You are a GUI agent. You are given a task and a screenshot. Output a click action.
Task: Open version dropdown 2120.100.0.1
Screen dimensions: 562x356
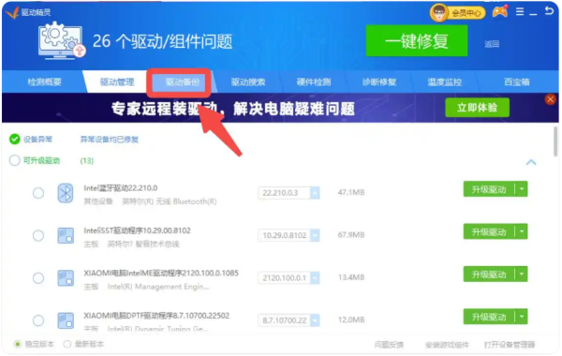pyautogui.click(x=315, y=278)
